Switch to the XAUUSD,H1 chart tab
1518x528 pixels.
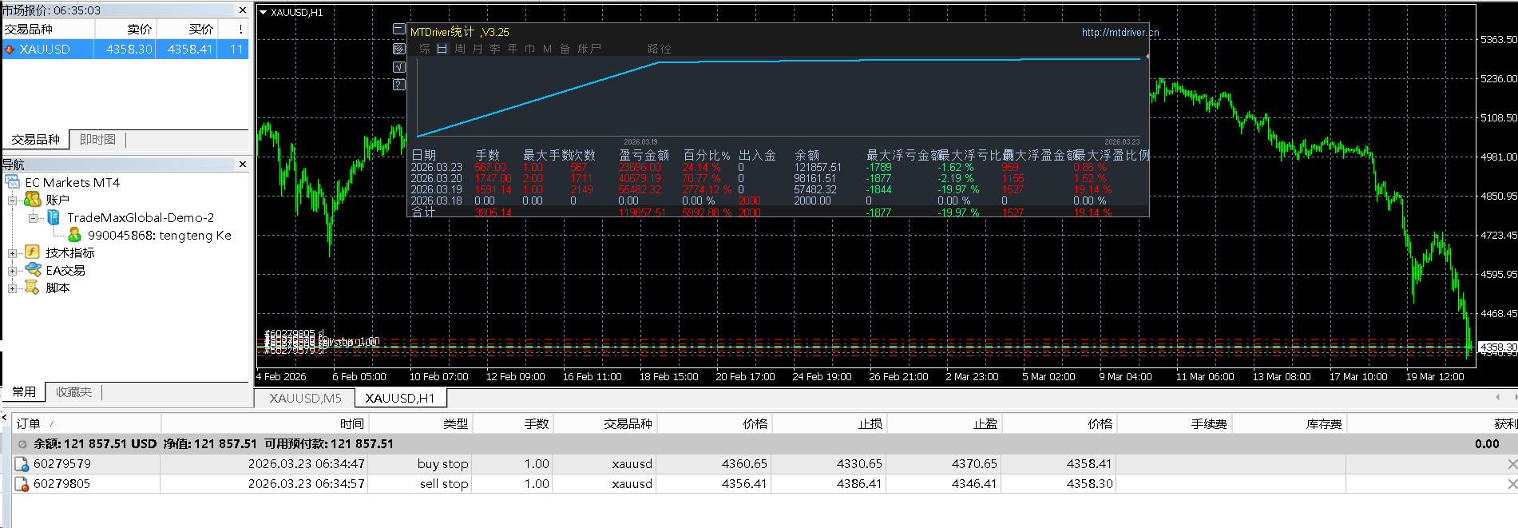pyautogui.click(x=400, y=398)
